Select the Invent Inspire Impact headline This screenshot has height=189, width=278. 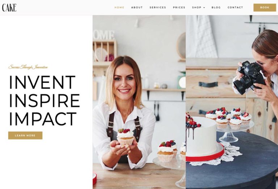[x=44, y=100]
